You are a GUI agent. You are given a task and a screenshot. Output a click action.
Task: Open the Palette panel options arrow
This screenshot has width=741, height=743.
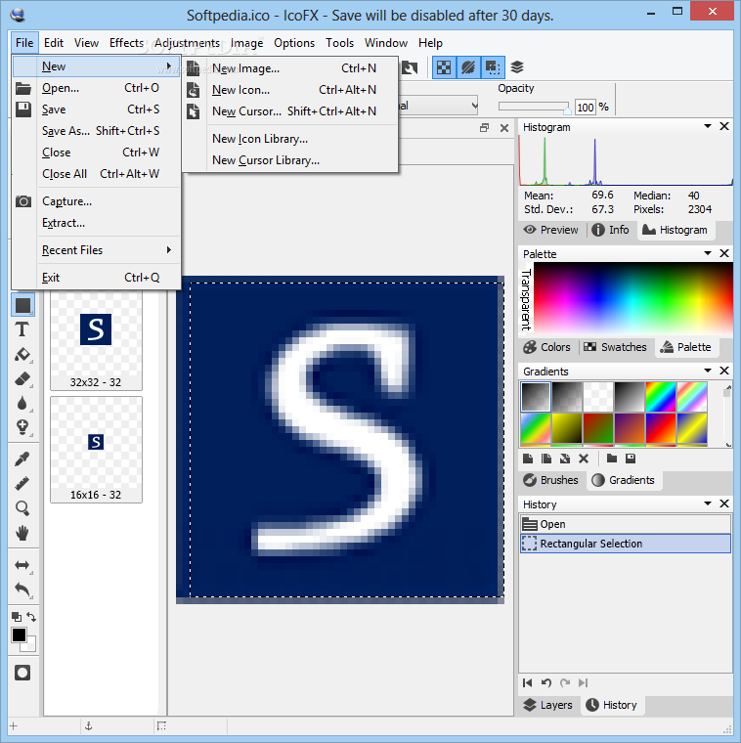[x=708, y=253]
